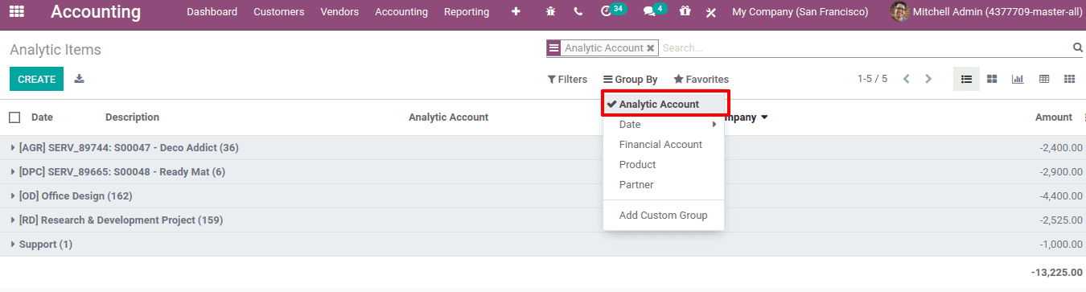Click the tools wrench icon
This screenshot has height=292, width=1086.
click(x=711, y=12)
